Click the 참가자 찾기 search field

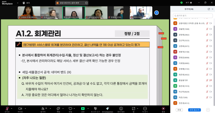(x=193, y=16)
